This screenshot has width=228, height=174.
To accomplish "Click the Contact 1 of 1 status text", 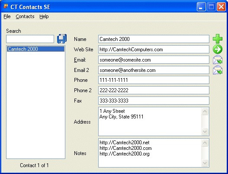I will click(x=34, y=165).
